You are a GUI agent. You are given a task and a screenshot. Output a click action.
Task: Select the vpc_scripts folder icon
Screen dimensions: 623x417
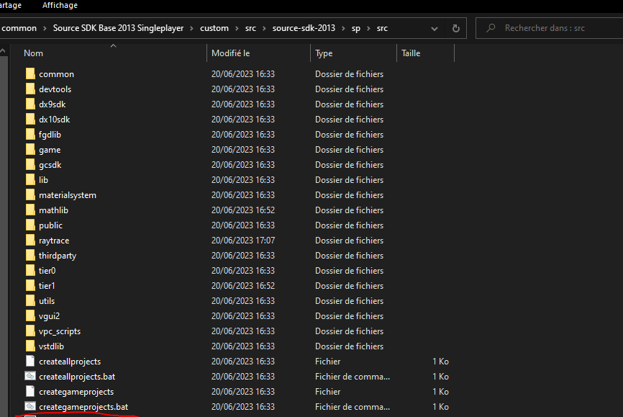30,331
